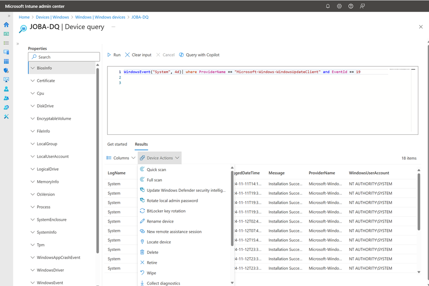Open Groups icon in left sidebar
Screen dimensions: 429x286
pos(6,98)
